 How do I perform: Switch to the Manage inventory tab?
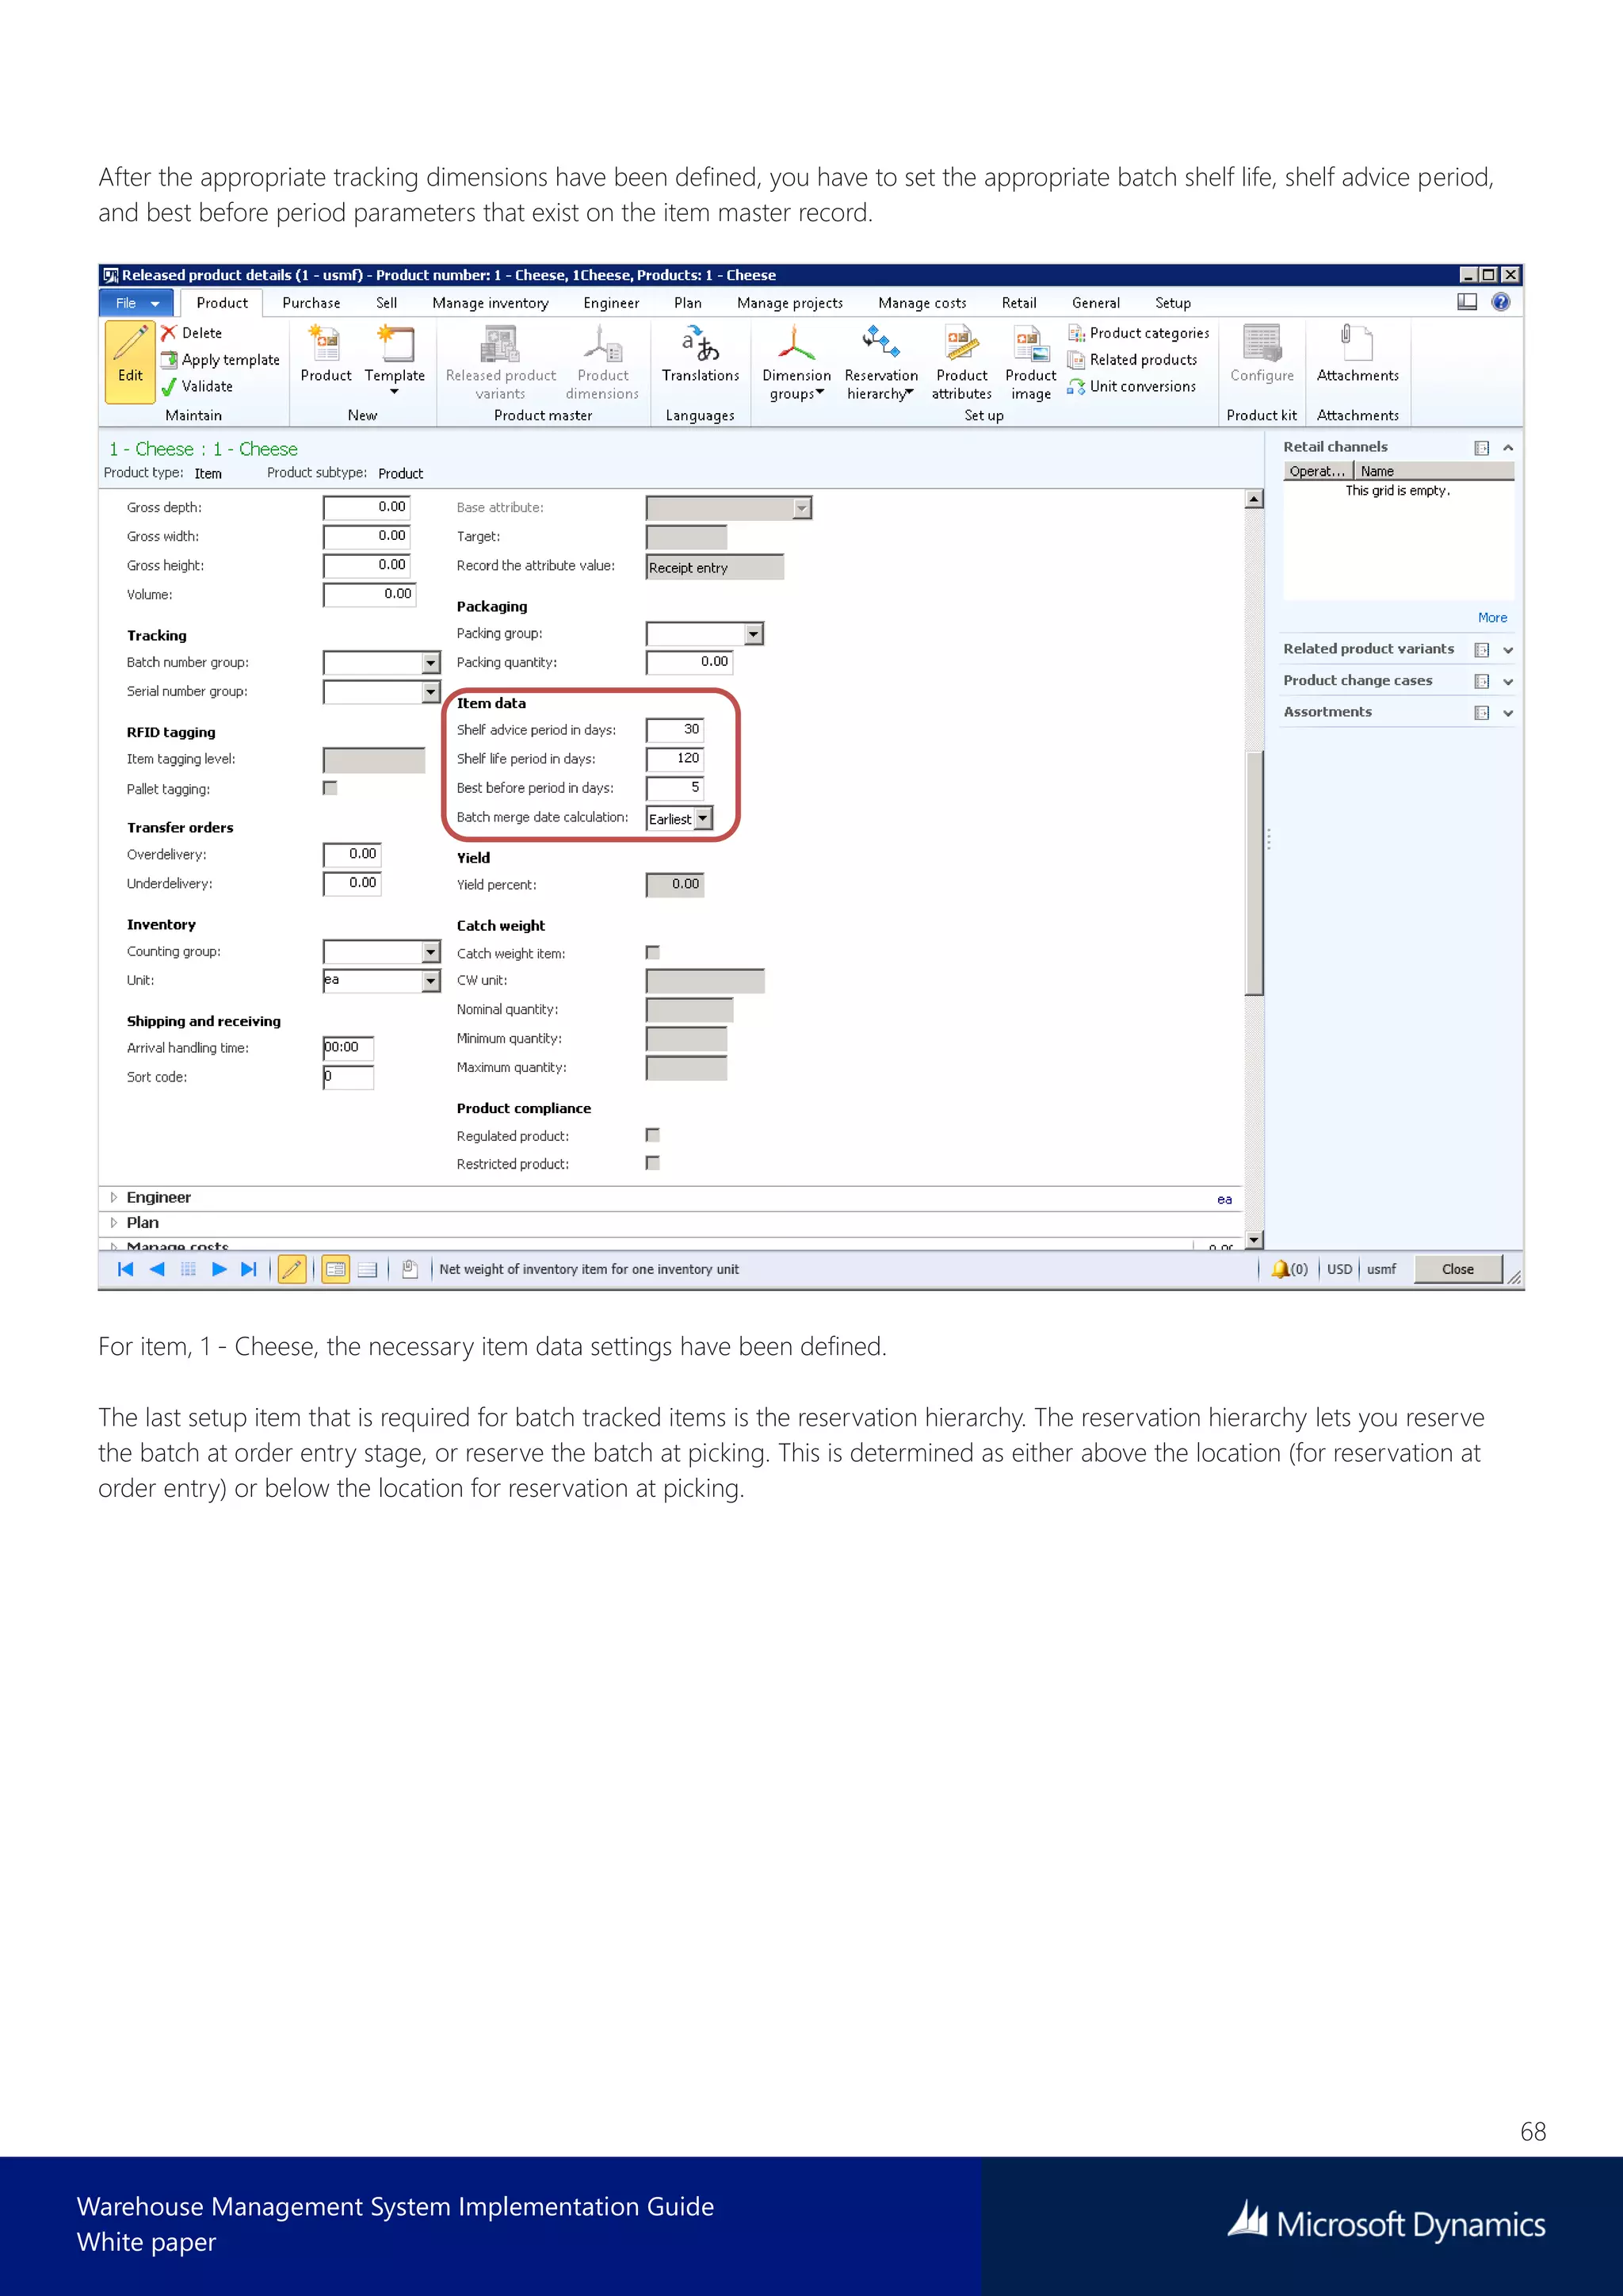click(x=491, y=303)
